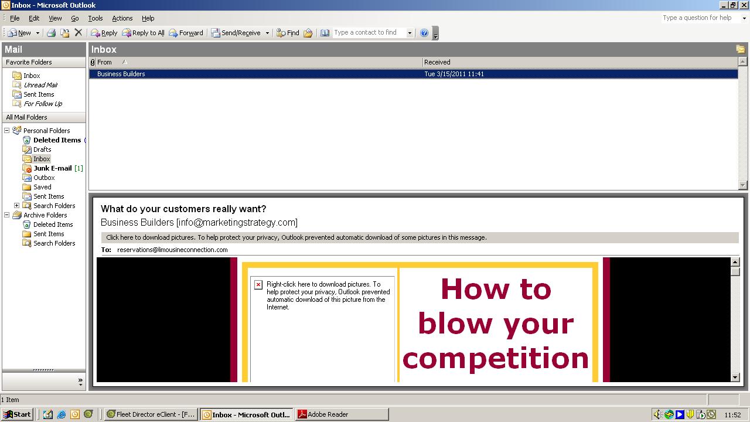
Task: Select the Business Builders message row
Action: (x=413, y=74)
